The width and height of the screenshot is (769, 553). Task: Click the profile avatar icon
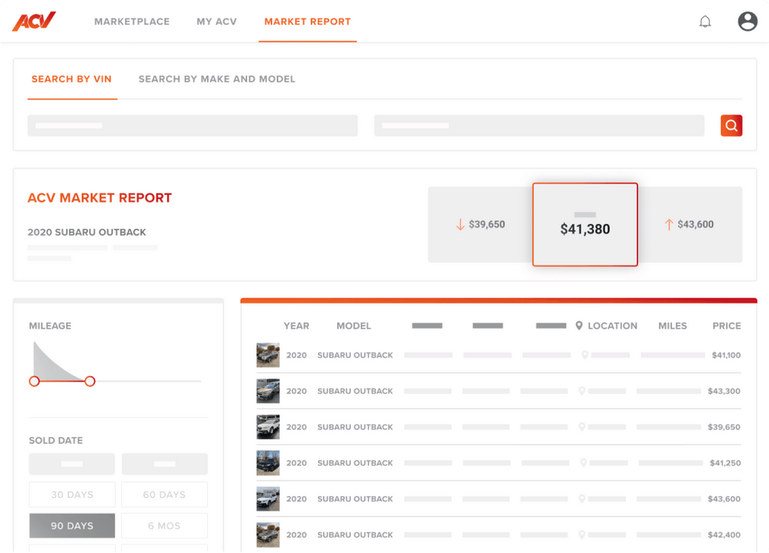[747, 21]
